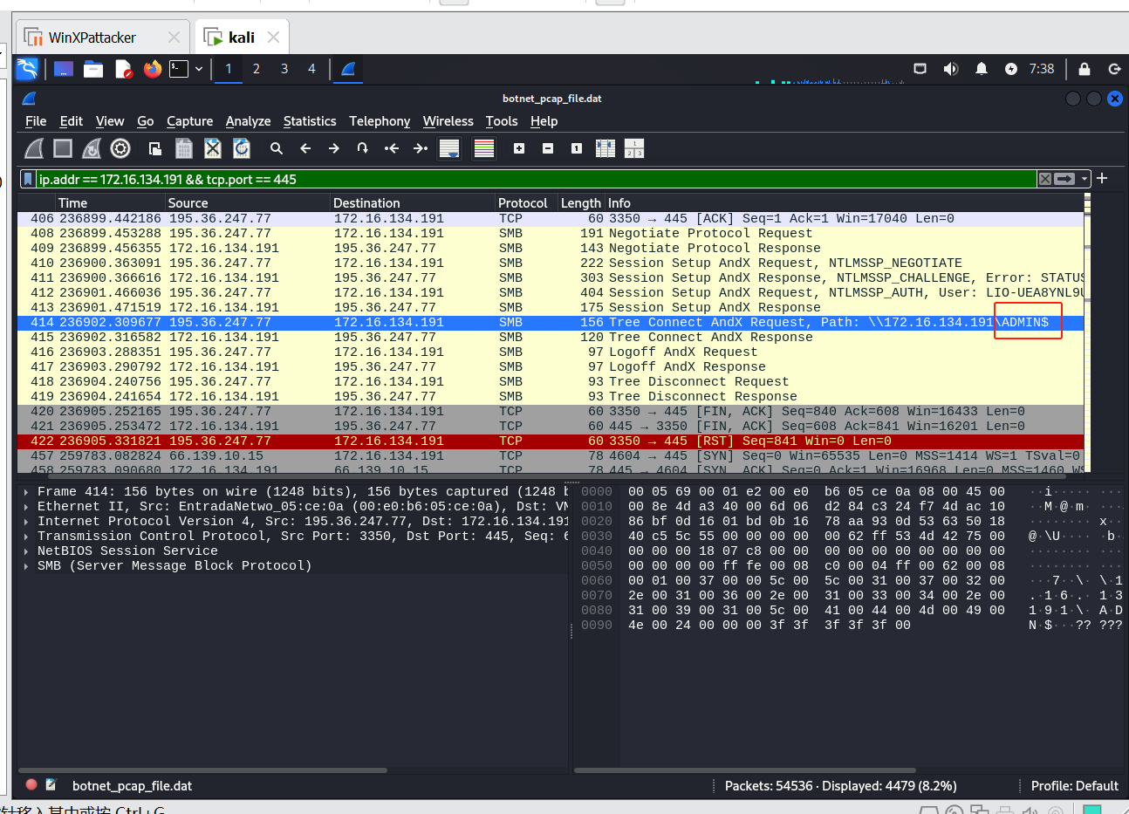This screenshot has width=1129, height=814.
Task: Close this capture file
Action: pos(213,149)
